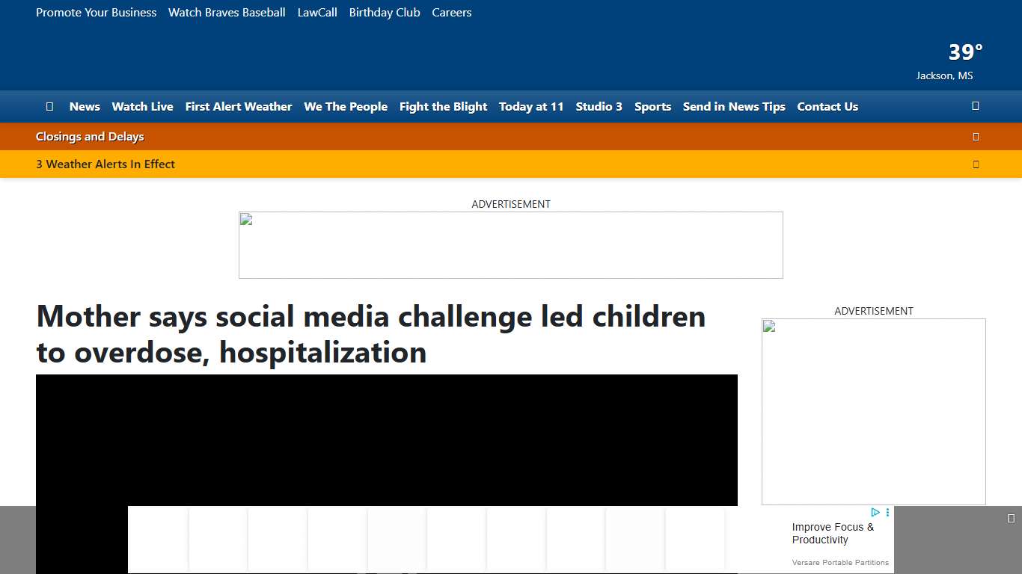Click Promote Your Business
1022x574 pixels.
(x=96, y=12)
